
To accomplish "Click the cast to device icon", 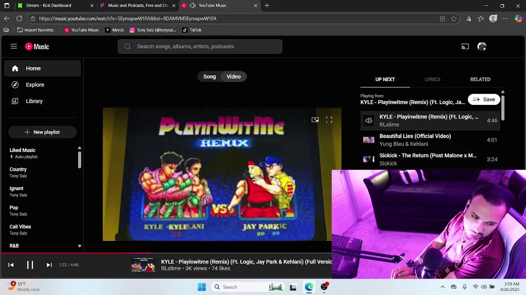I will click(x=465, y=47).
